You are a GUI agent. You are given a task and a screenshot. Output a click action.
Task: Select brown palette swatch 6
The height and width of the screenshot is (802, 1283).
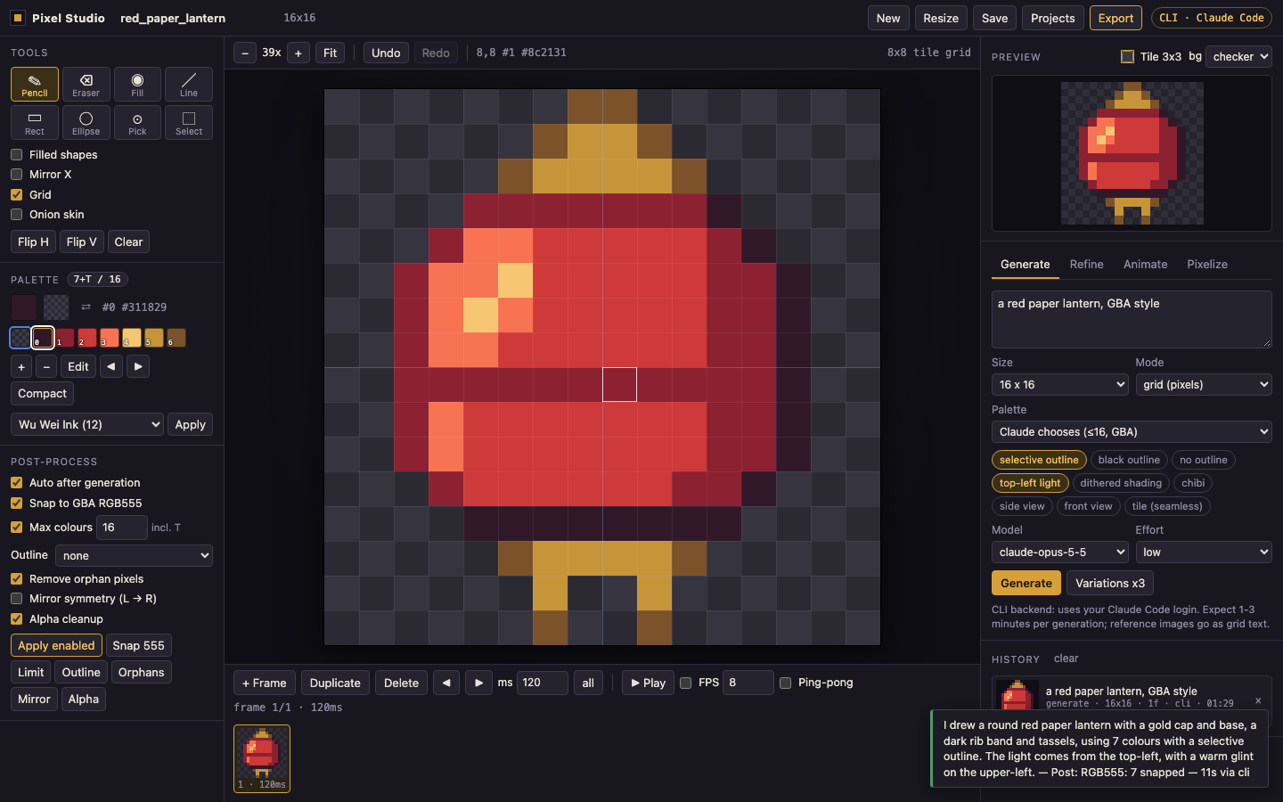176,338
